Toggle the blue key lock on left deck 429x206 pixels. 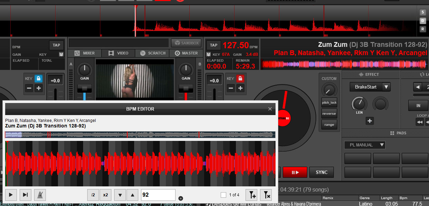click(x=39, y=79)
